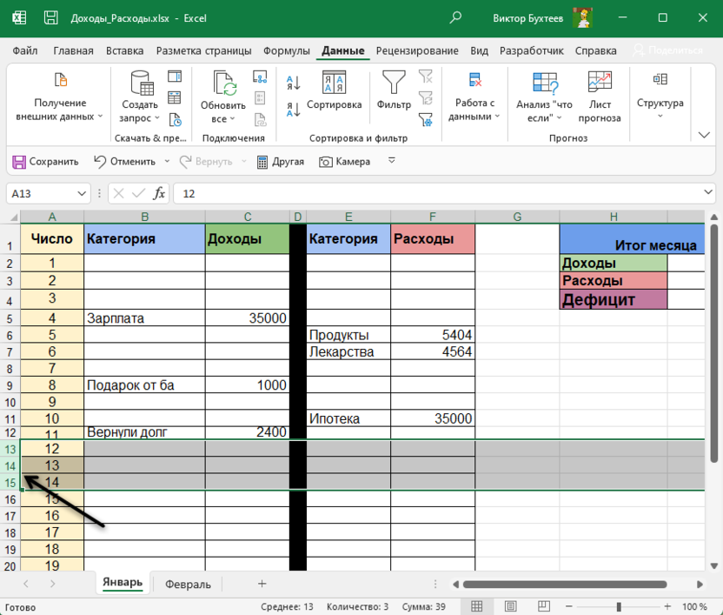Click the Filter funnel icon

(x=394, y=84)
